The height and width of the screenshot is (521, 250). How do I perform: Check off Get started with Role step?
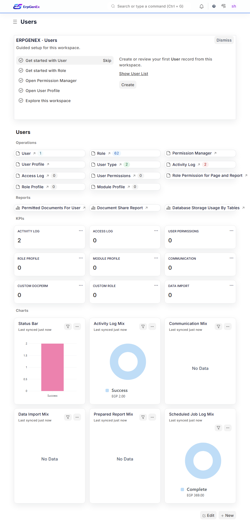(21, 71)
